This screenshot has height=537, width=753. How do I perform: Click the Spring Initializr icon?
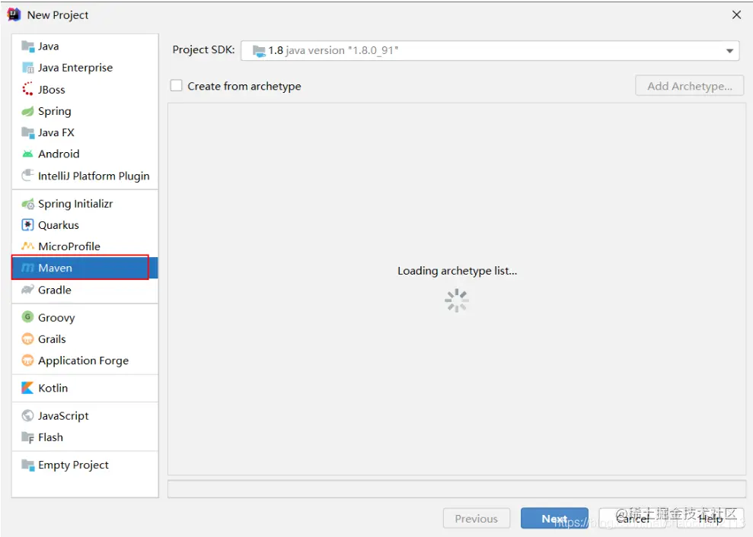click(28, 204)
